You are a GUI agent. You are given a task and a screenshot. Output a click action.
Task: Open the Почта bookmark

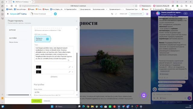[39, 9]
